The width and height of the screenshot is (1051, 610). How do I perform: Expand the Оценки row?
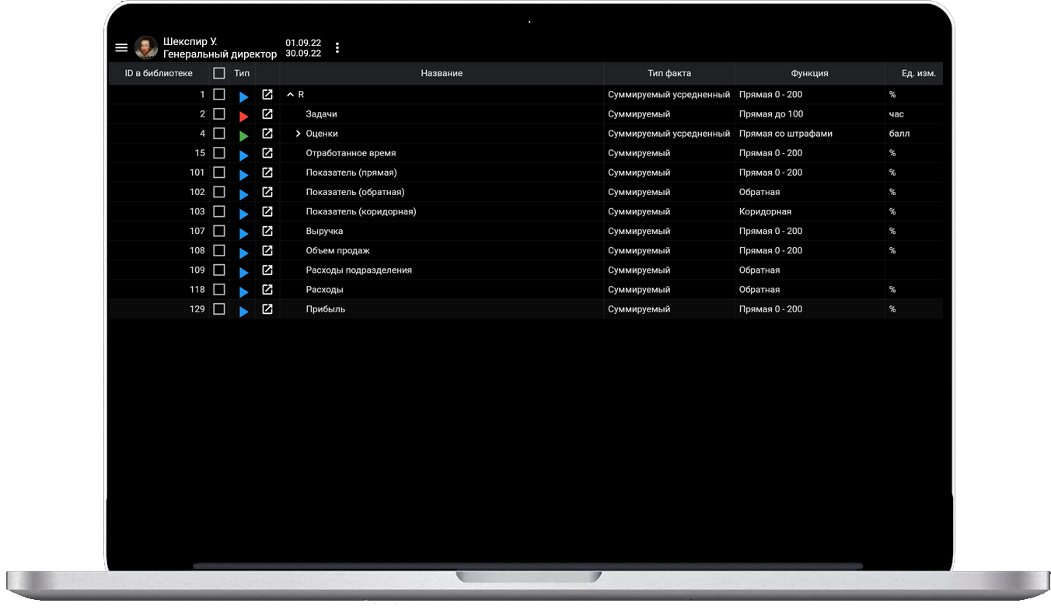tap(298, 134)
